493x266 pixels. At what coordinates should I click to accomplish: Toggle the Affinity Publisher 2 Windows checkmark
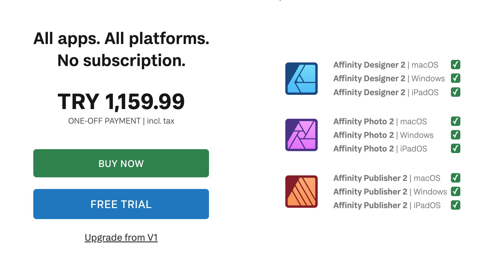455,192
